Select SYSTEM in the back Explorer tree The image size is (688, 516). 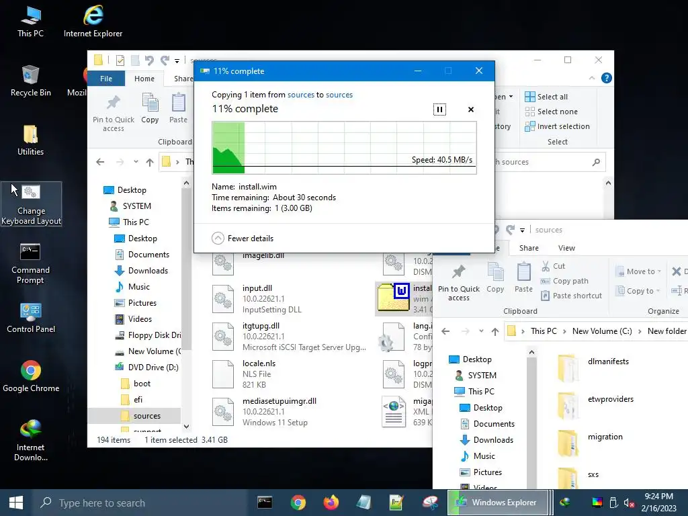tap(131, 206)
